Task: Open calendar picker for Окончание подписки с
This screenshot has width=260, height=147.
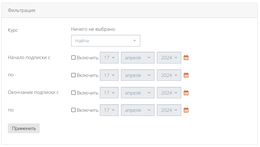Action: 186,93
